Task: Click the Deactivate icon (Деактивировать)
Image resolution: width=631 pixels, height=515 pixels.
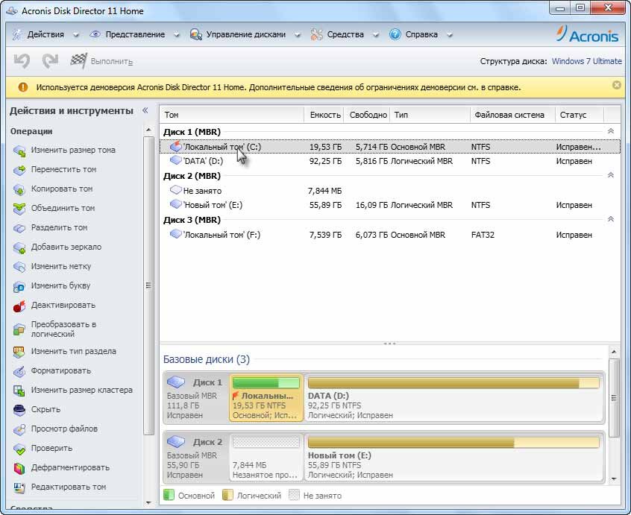Action: (19, 306)
